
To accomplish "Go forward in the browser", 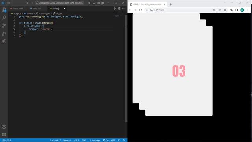I will coord(135,10).
